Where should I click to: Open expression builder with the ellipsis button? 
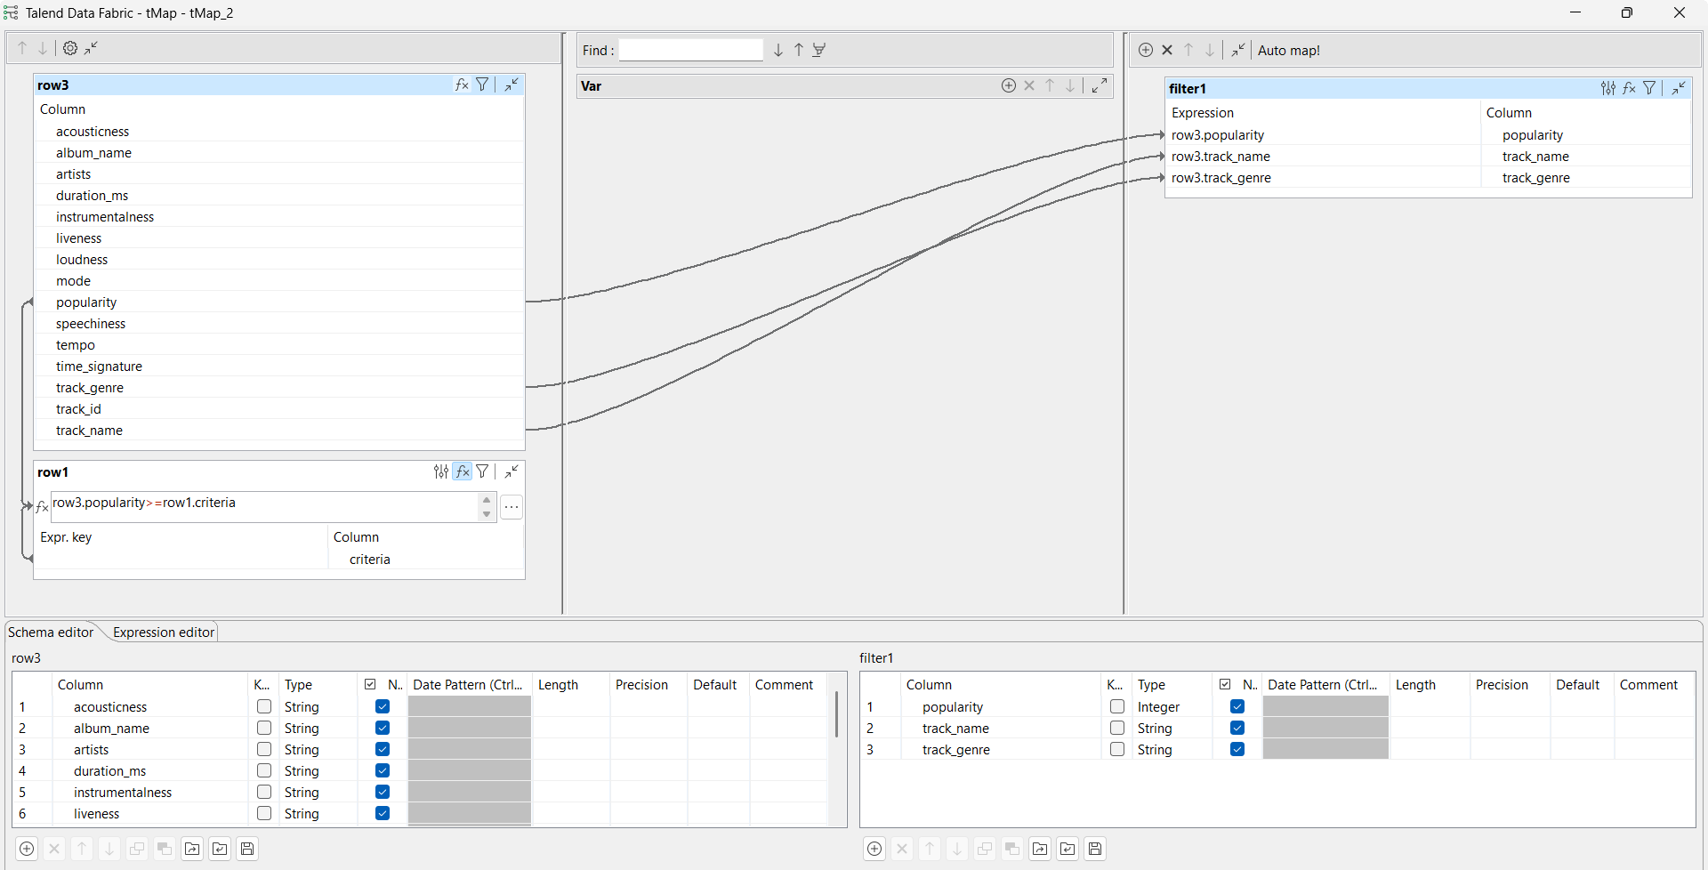point(512,507)
